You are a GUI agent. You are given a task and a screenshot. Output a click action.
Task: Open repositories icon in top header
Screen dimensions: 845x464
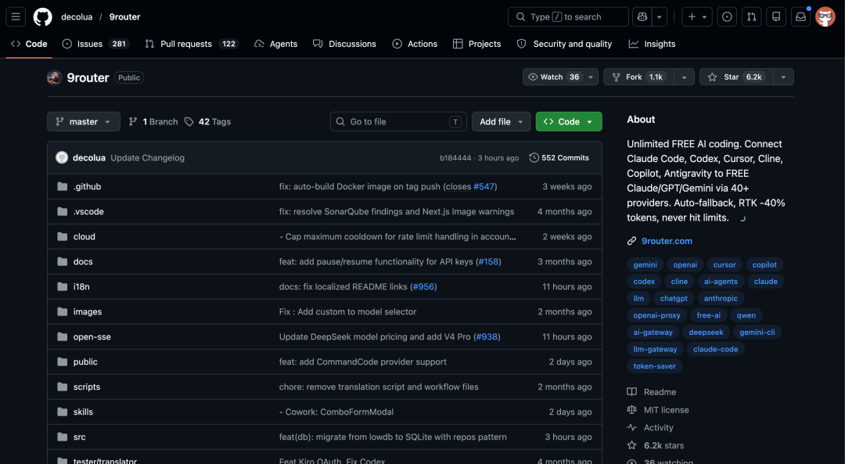click(x=776, y=16)
